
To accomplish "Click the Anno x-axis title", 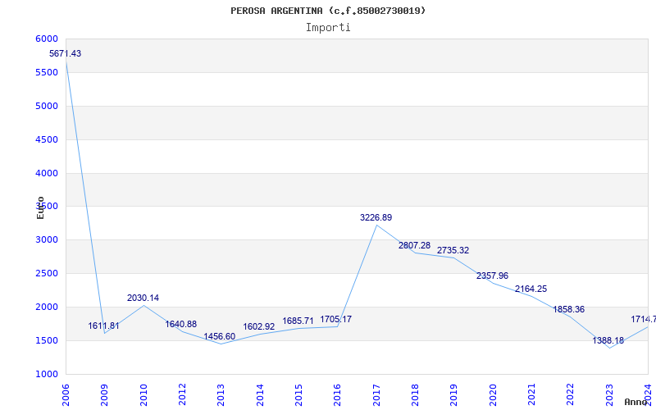I will click(x=636, y=403).
